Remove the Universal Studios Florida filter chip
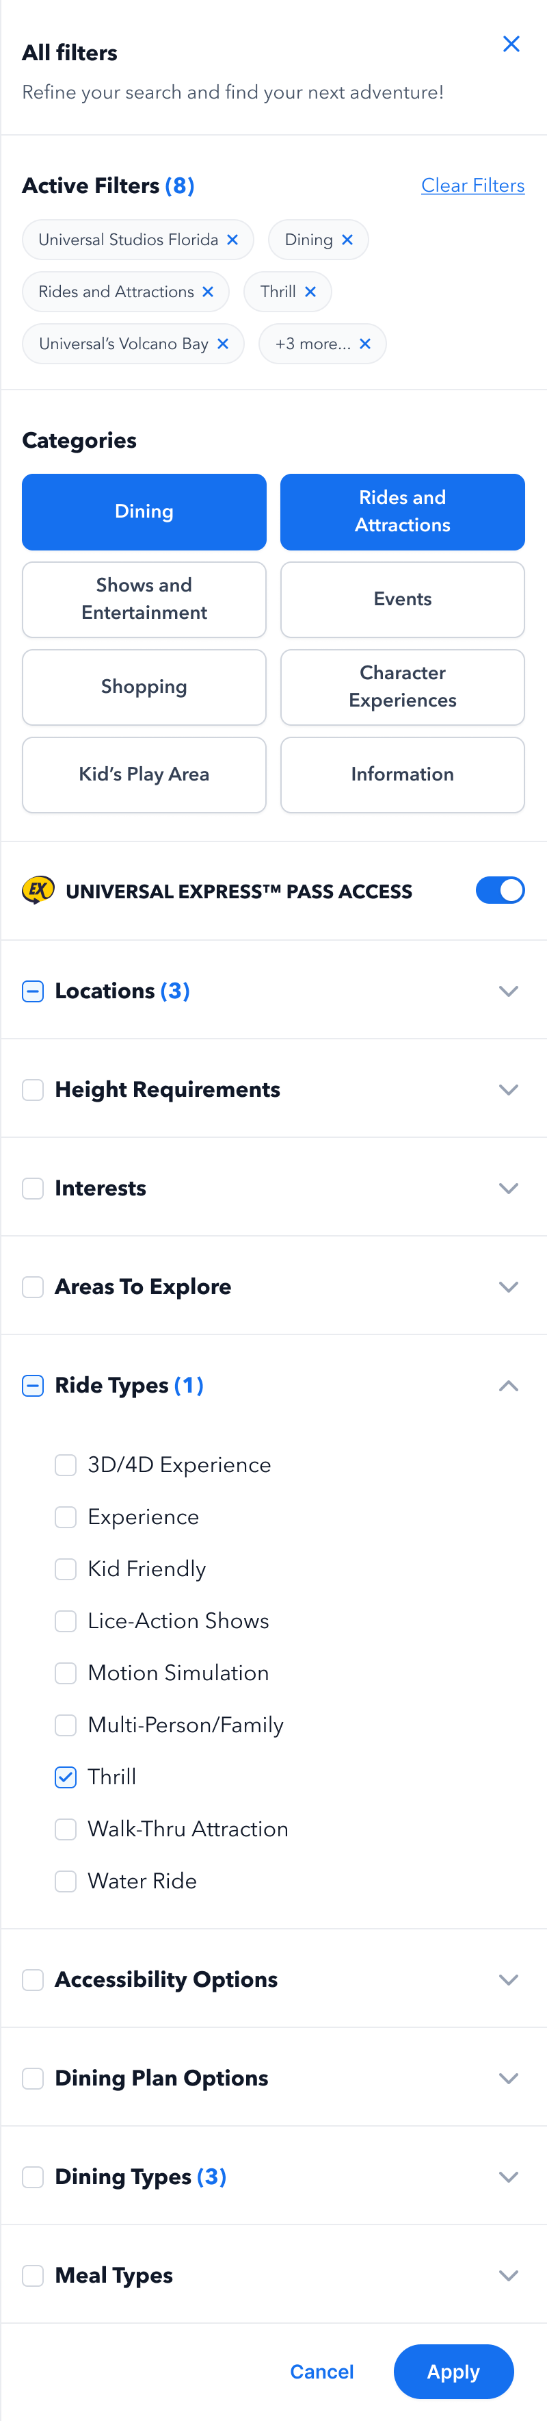 [232, 240]
